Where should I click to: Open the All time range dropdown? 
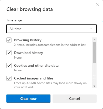point(51,29)
